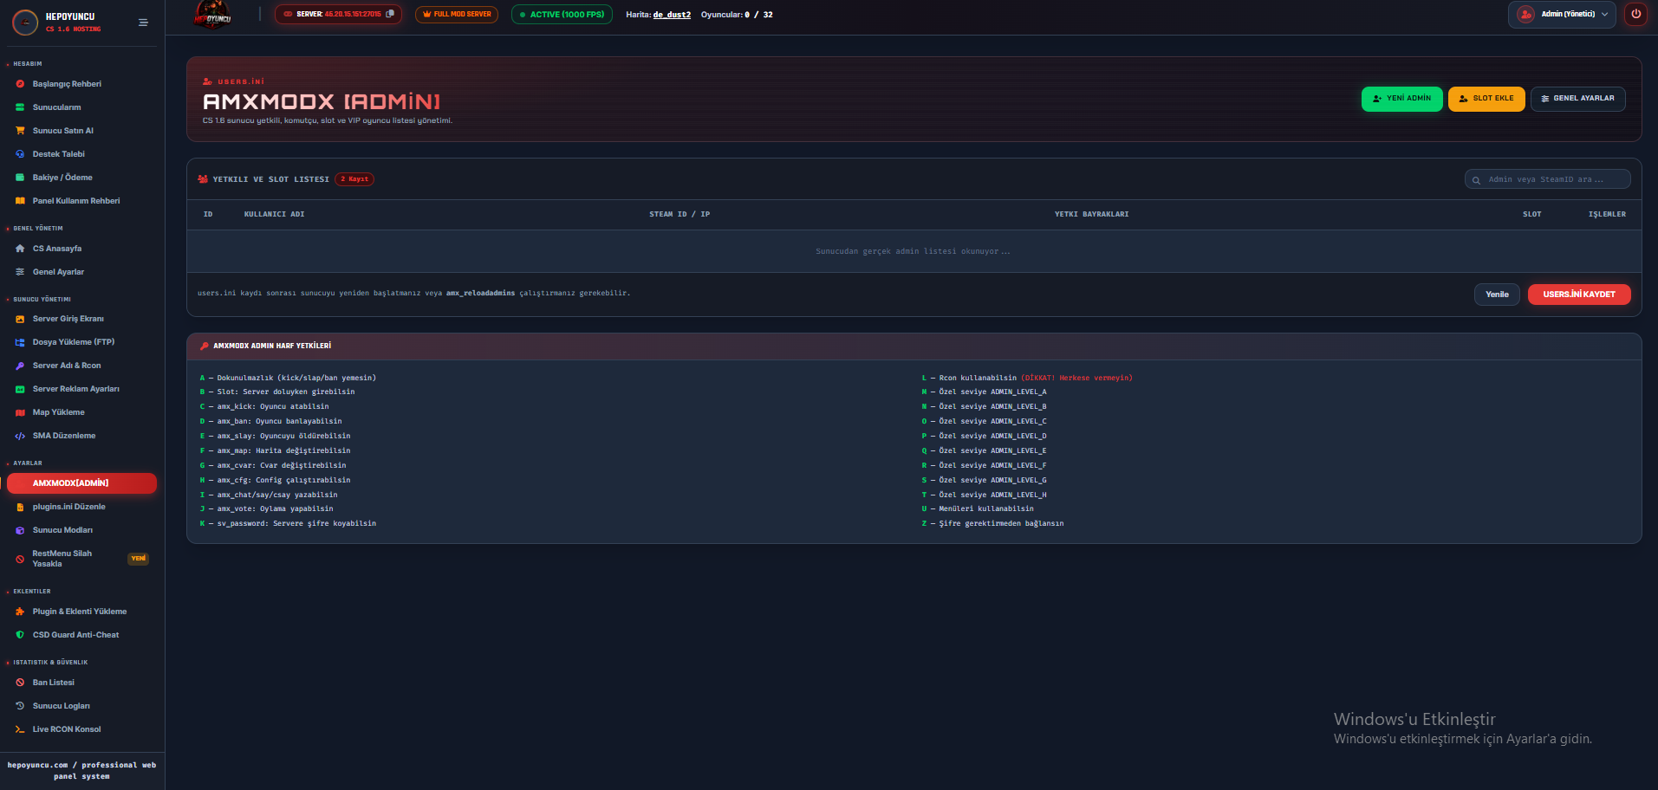Select Map Yükleme in the sidebar
1658x790 pixels.
59,412
